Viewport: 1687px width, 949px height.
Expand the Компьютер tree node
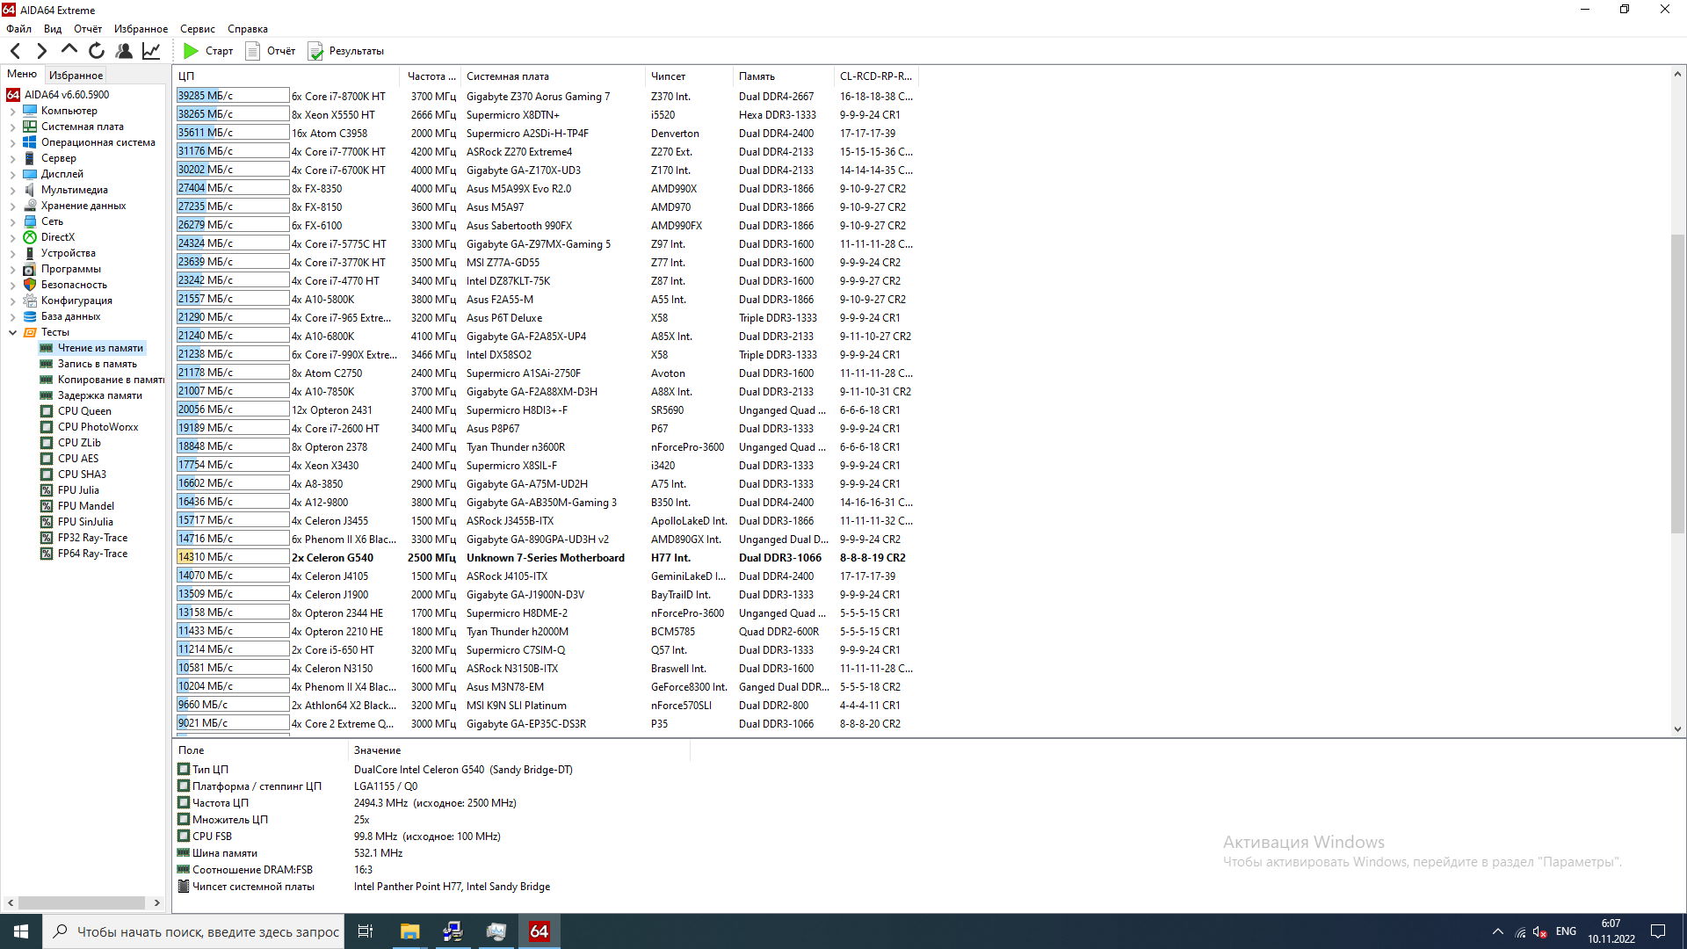(x=12, y=112)
